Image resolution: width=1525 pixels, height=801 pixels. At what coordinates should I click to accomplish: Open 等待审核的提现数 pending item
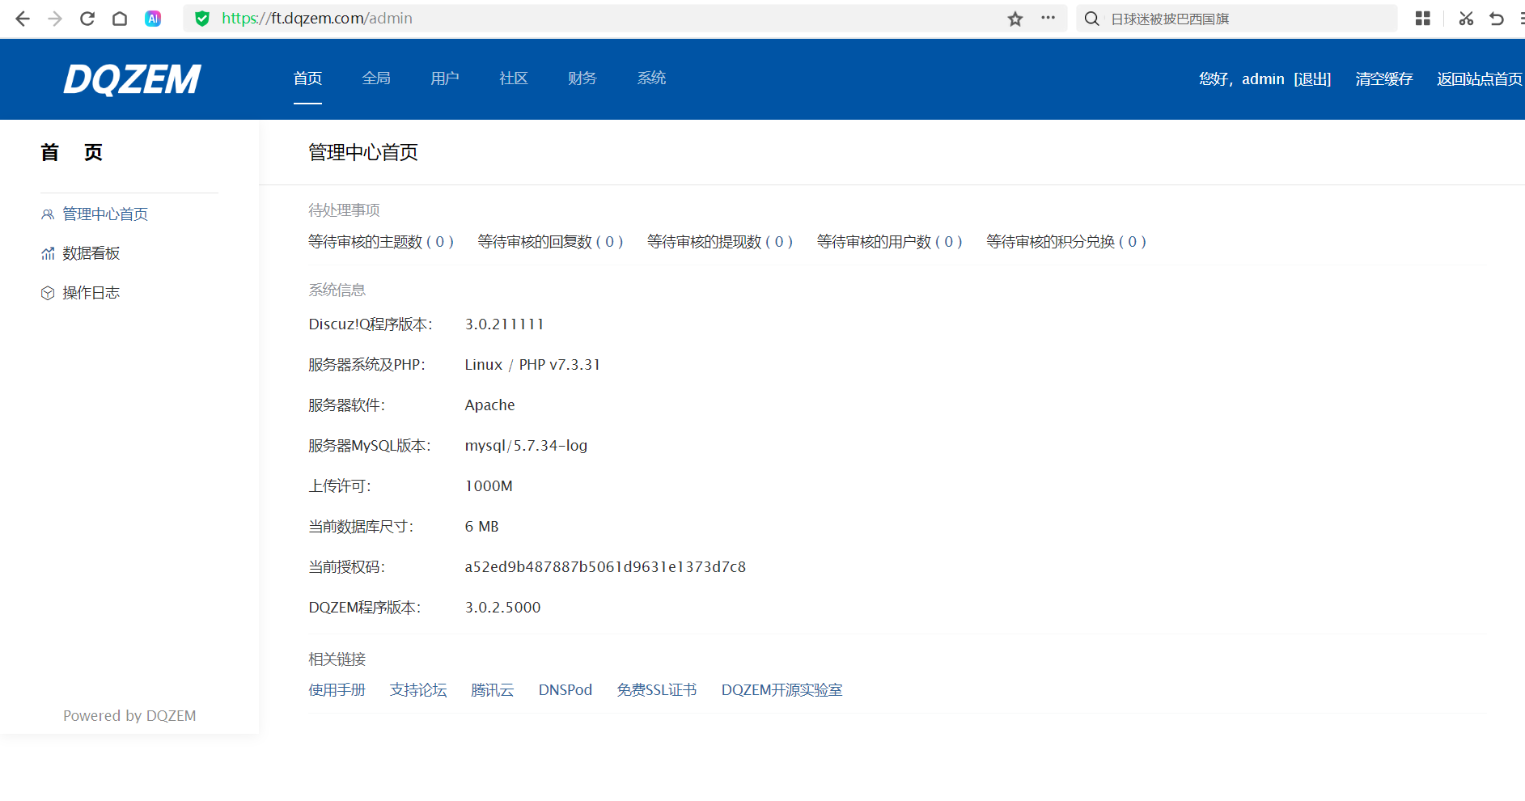720,242
